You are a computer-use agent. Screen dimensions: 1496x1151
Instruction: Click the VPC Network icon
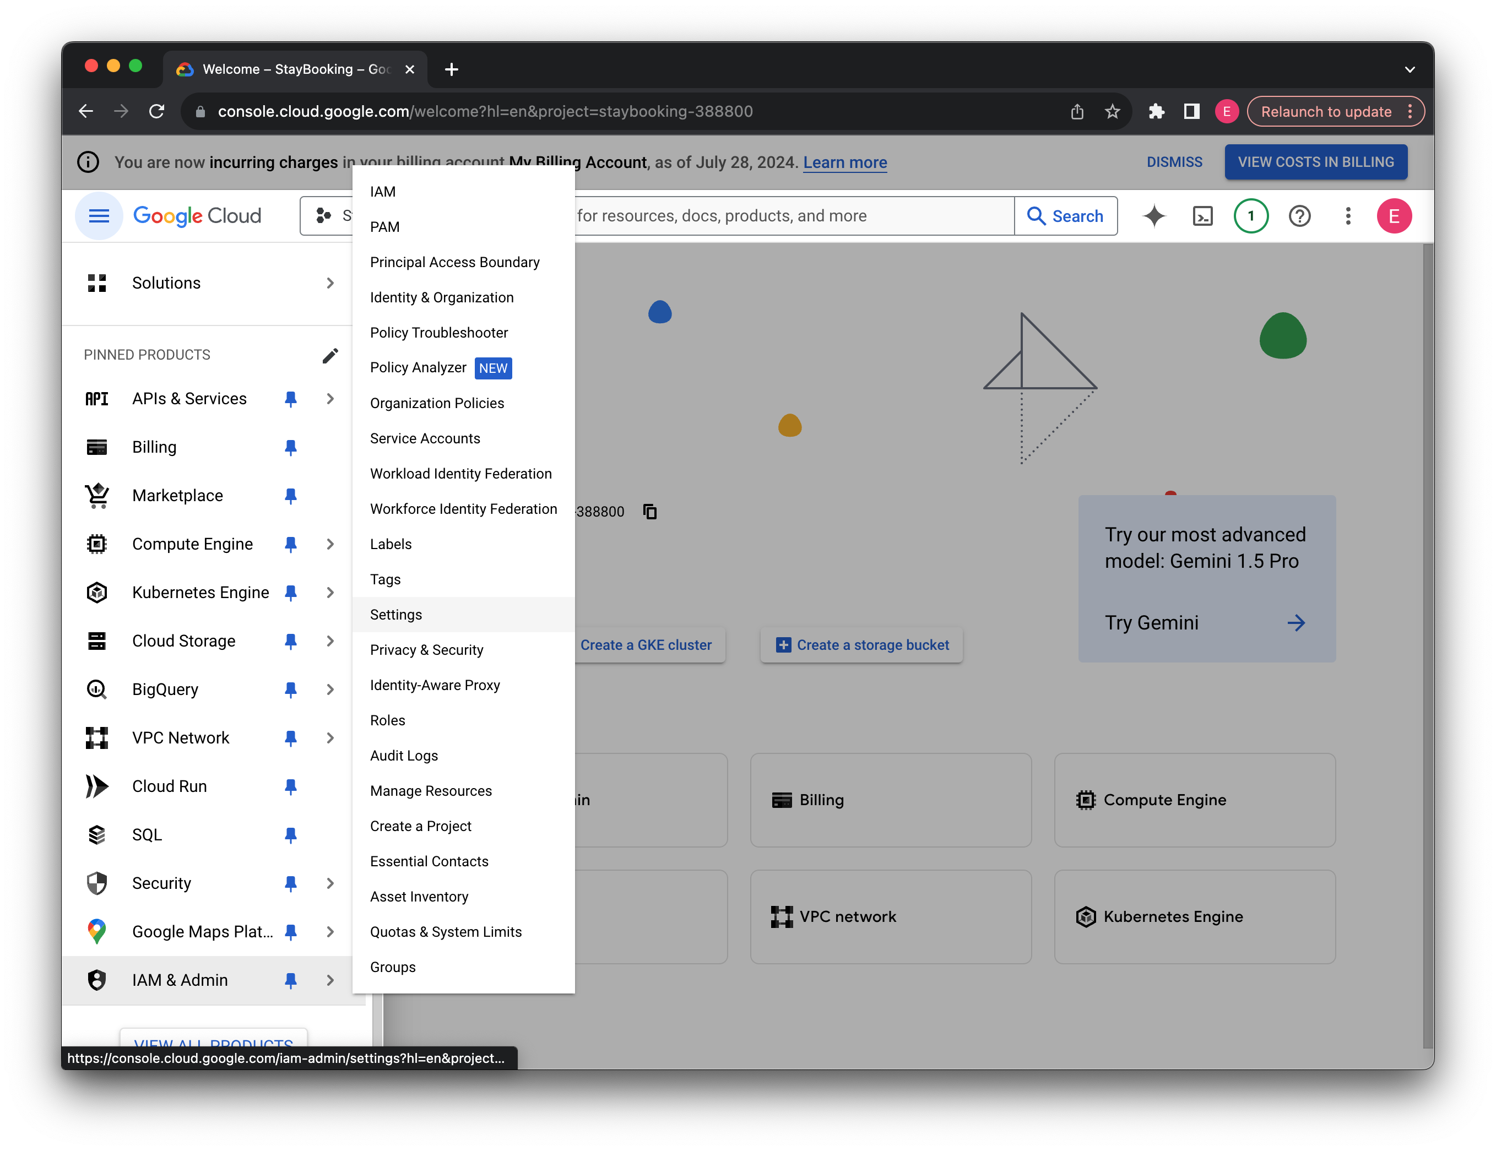tap(97, 737)
